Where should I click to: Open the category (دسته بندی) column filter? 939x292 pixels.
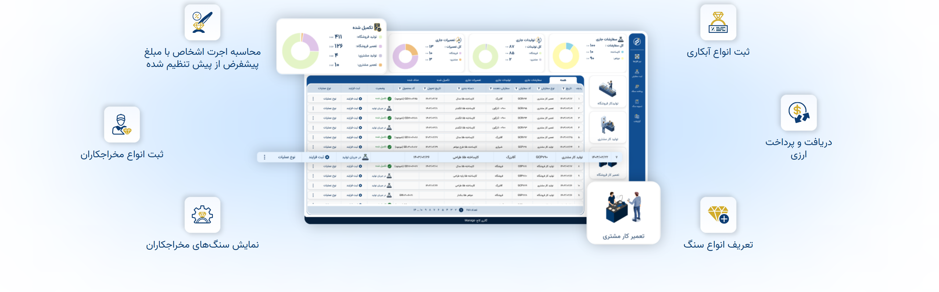coord(459,89)
